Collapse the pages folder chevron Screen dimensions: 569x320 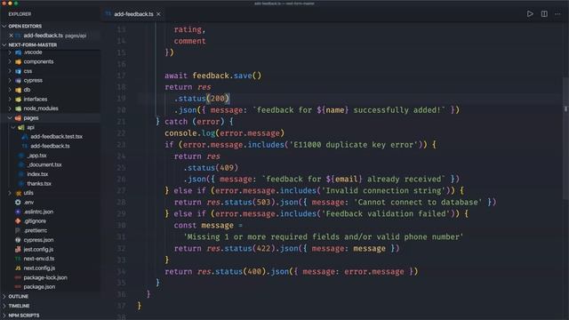[x=10, y=118]
